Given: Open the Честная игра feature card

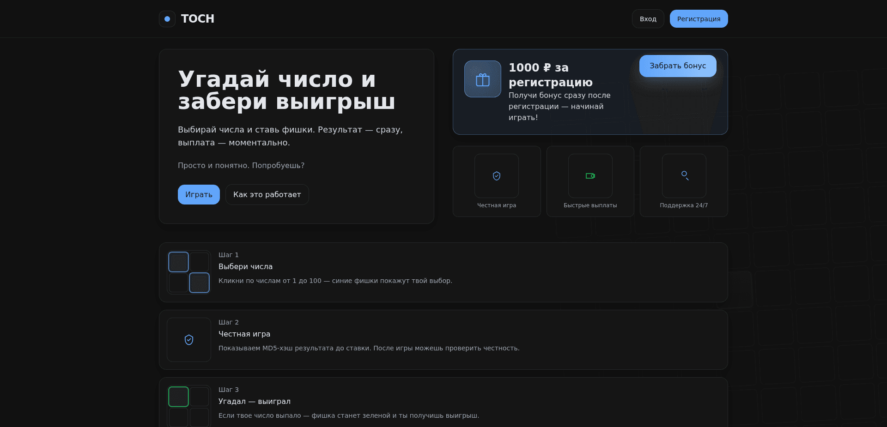Looking at the screenshot, I should coord(496,181).
